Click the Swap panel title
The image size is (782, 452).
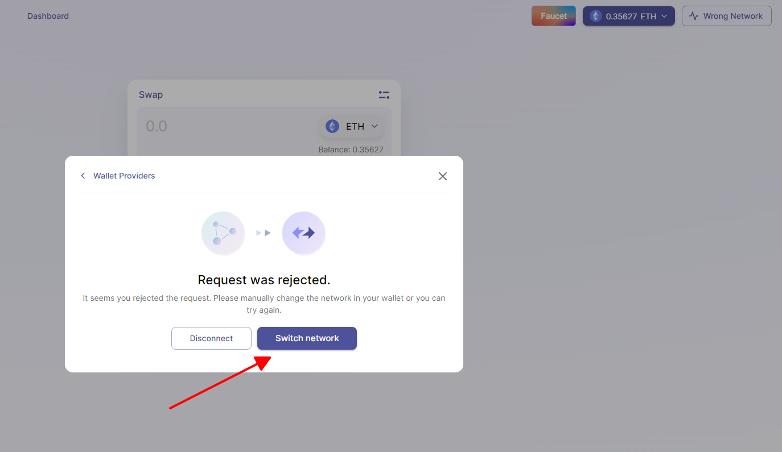click(x=151, y=95)
